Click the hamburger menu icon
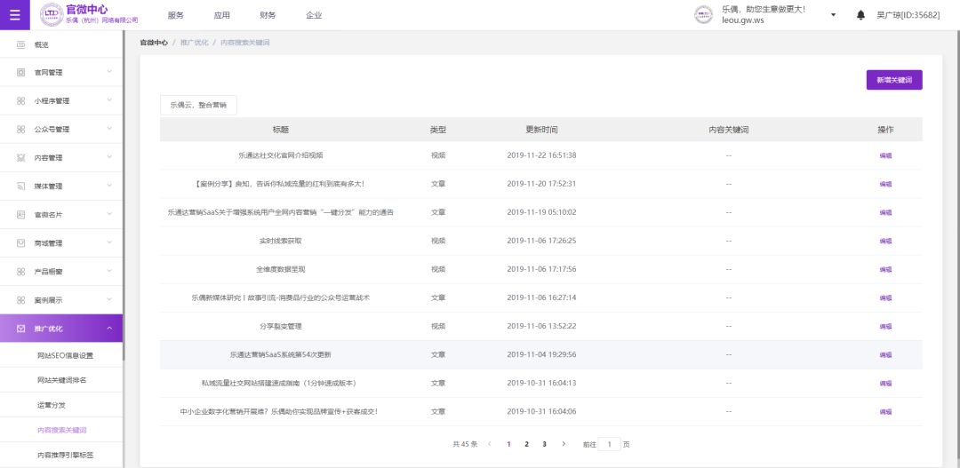The image size is (960, 468). pyautogui.click(x=14, y=14)
